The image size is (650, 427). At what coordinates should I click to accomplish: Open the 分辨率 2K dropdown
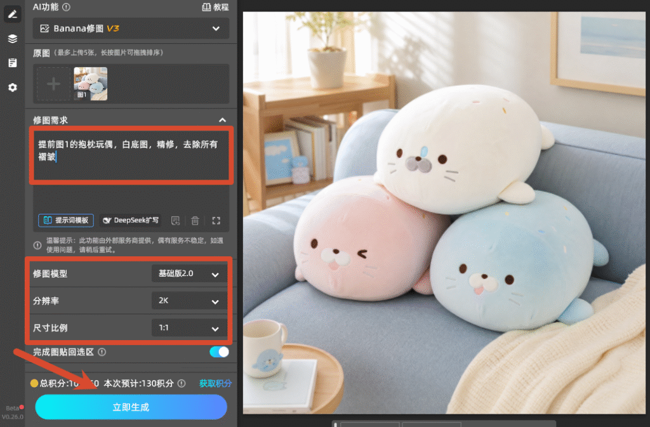click(x=189, y=301)
